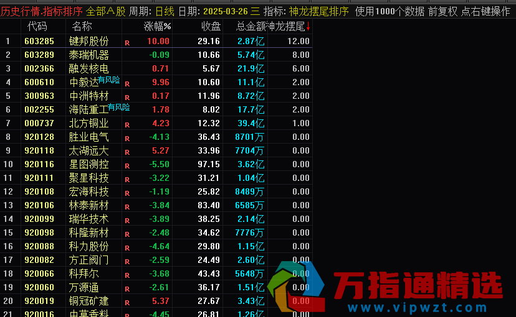Click 总金额 value 39.4亿
The height and width of the screenshot is (317, 516).
251,124
